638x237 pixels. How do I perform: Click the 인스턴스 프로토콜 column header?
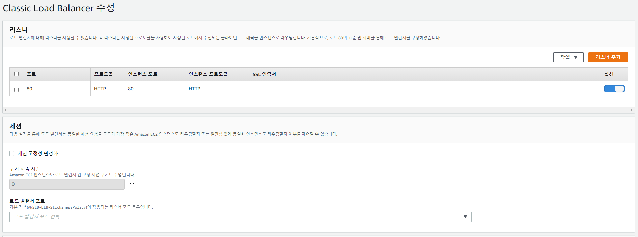208,74
